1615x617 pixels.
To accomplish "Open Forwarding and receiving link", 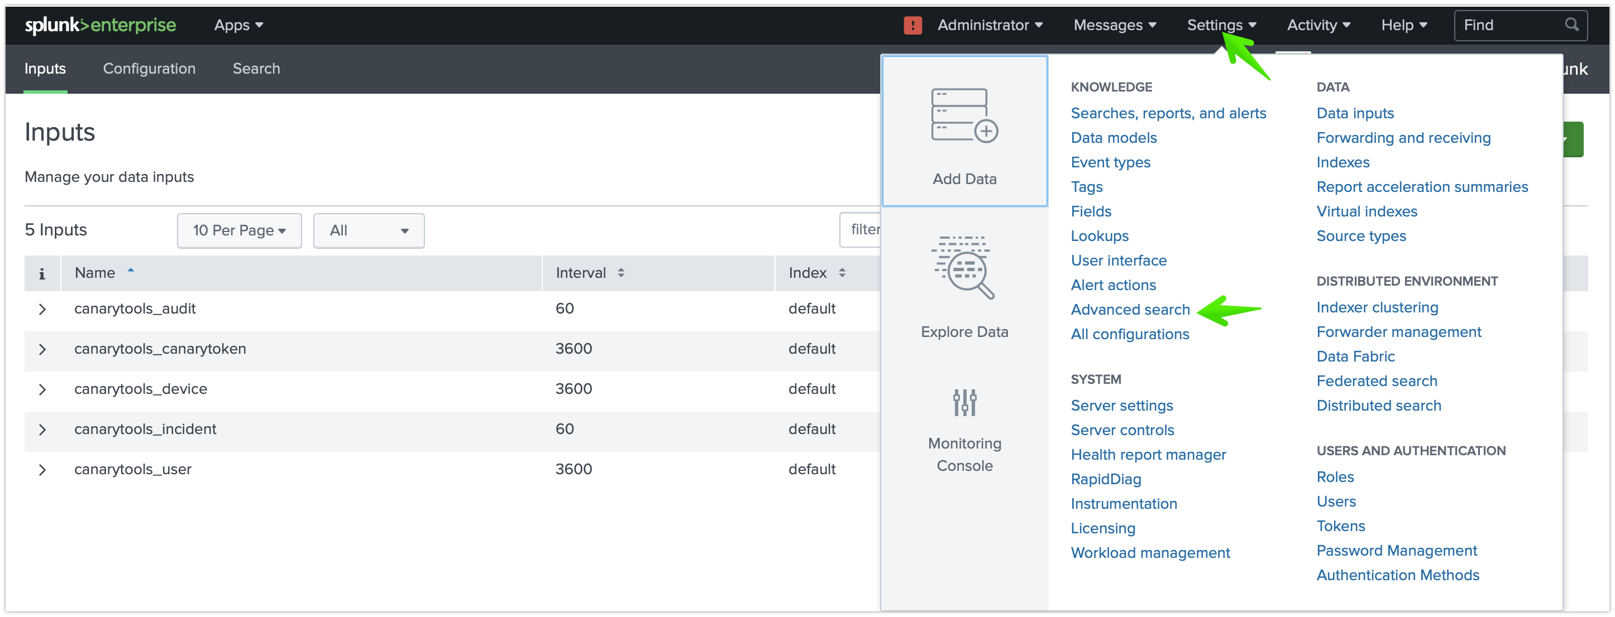I will coord(1403,138).
